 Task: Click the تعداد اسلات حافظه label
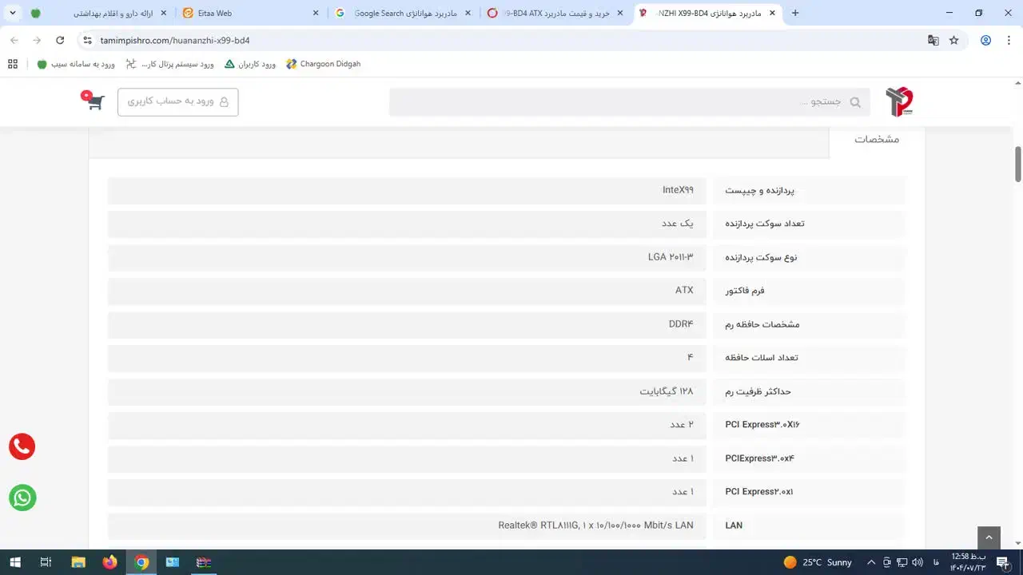[762, 358]
